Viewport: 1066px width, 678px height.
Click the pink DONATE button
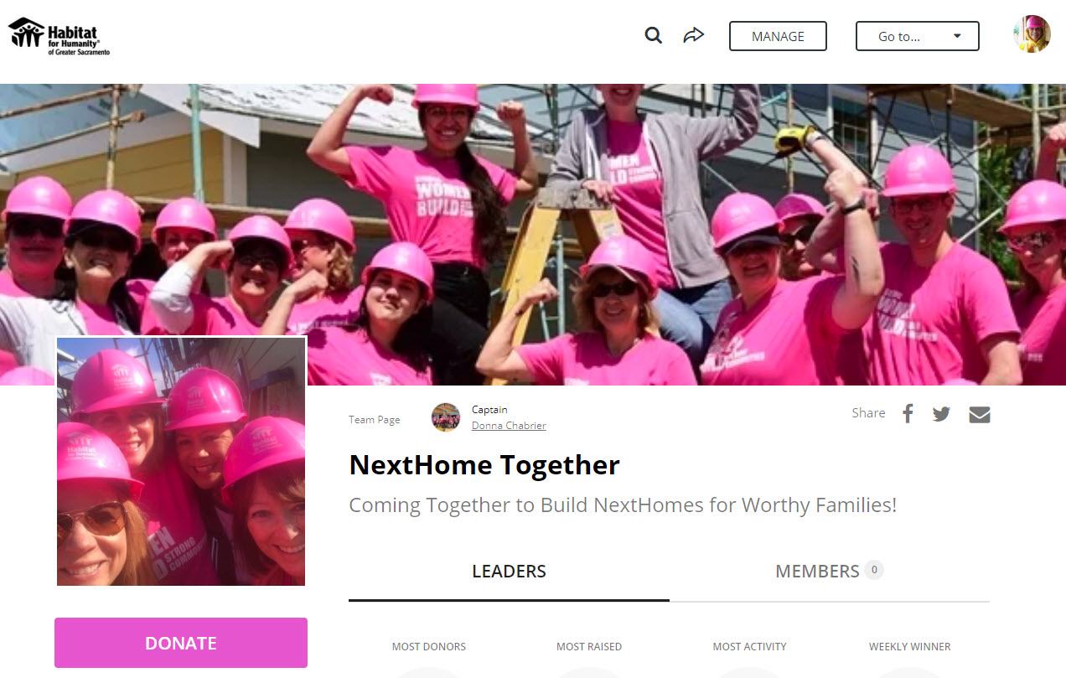point(181,643)
